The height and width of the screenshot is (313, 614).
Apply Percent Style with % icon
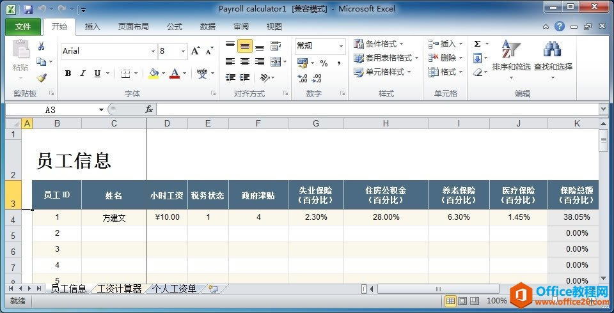pyautogui.click(x=324, y=63)
